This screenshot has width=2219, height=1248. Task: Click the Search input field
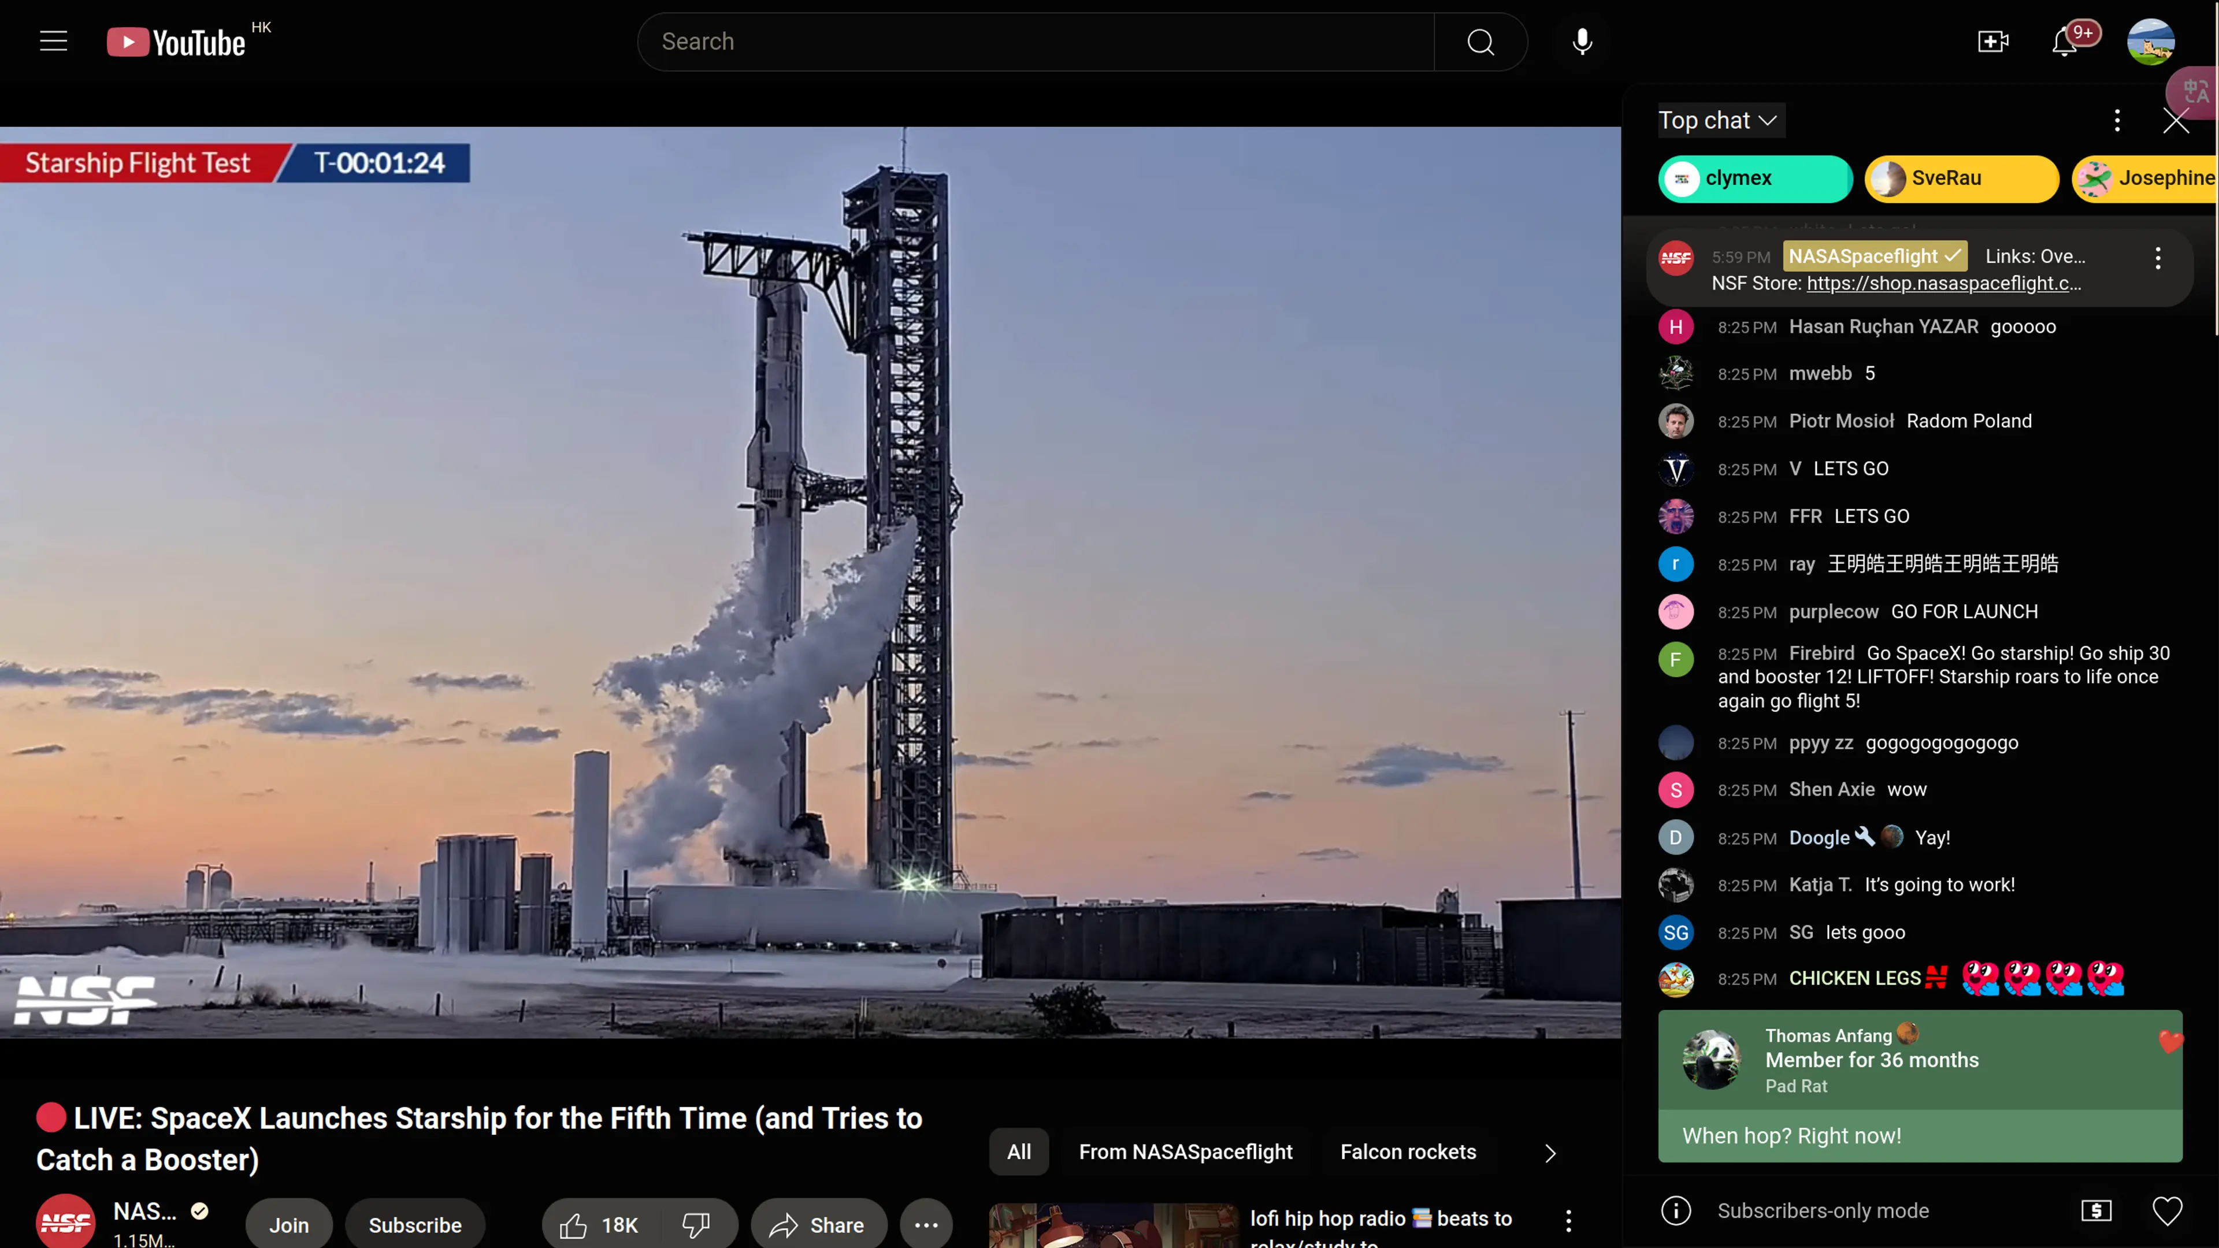pyautogui.click(x=1036, y=42)
